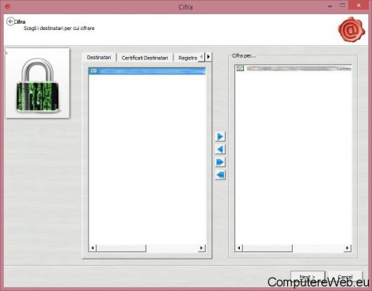The image size is (372, 291).
Task: Click the left scroll arrow of the Destinatari list
Action: (x=93, y=248)
